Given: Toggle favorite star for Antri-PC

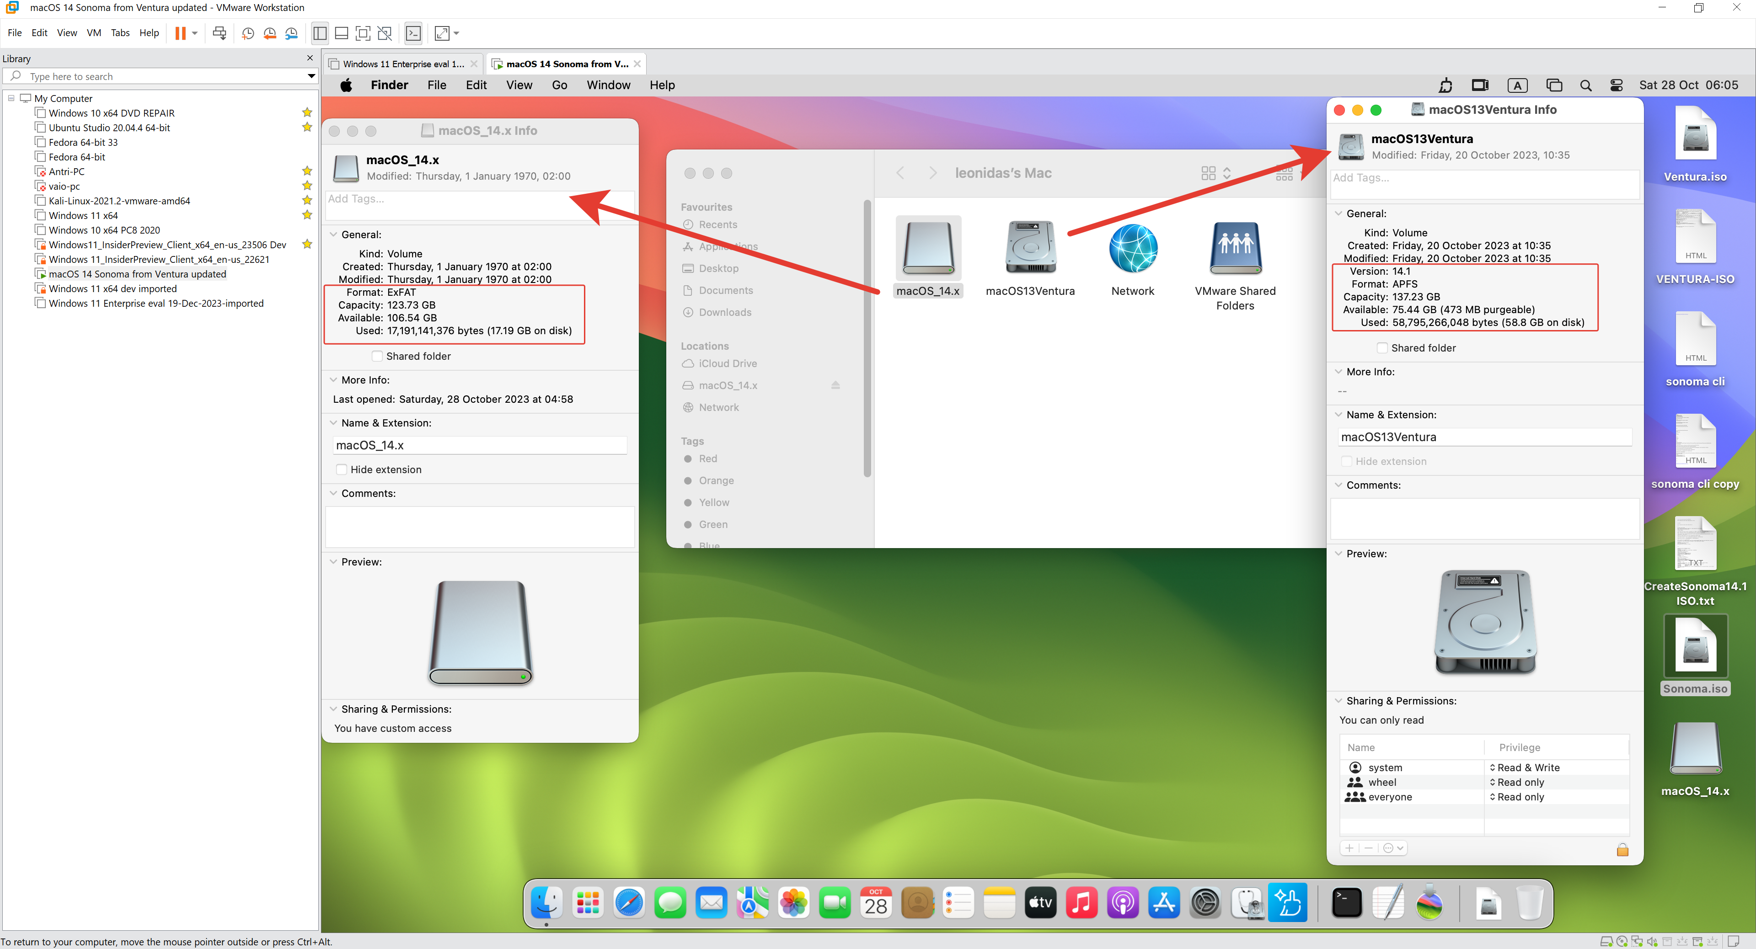Looking at the screenshot, I should [x=307, y=171].
